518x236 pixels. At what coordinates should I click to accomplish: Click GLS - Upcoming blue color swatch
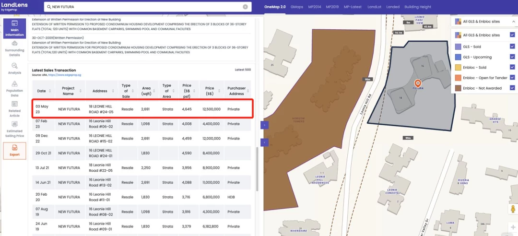click(x=458, y=57)
